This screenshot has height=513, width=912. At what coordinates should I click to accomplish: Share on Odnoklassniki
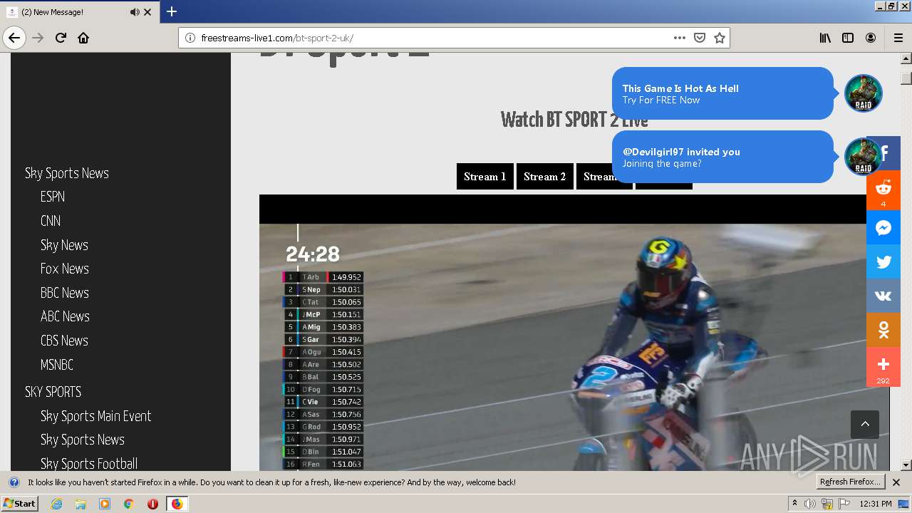883,330
